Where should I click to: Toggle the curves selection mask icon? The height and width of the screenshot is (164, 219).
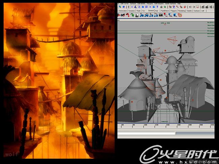pyautogui.click(x=139, y=7)
